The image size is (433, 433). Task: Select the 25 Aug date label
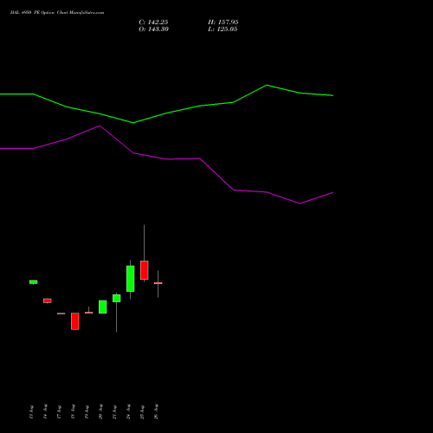click(142, 412)
